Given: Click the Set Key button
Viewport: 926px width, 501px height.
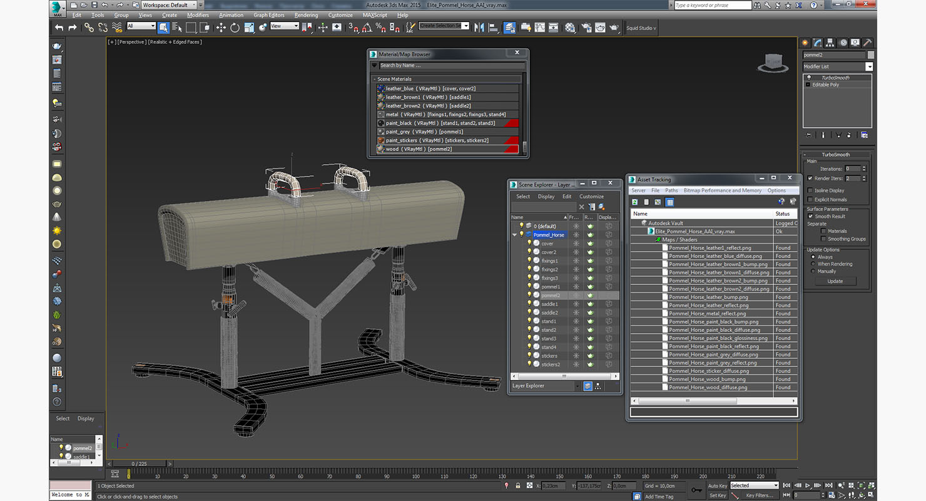Looking at the screenshot, I should (x=718, y=495).
